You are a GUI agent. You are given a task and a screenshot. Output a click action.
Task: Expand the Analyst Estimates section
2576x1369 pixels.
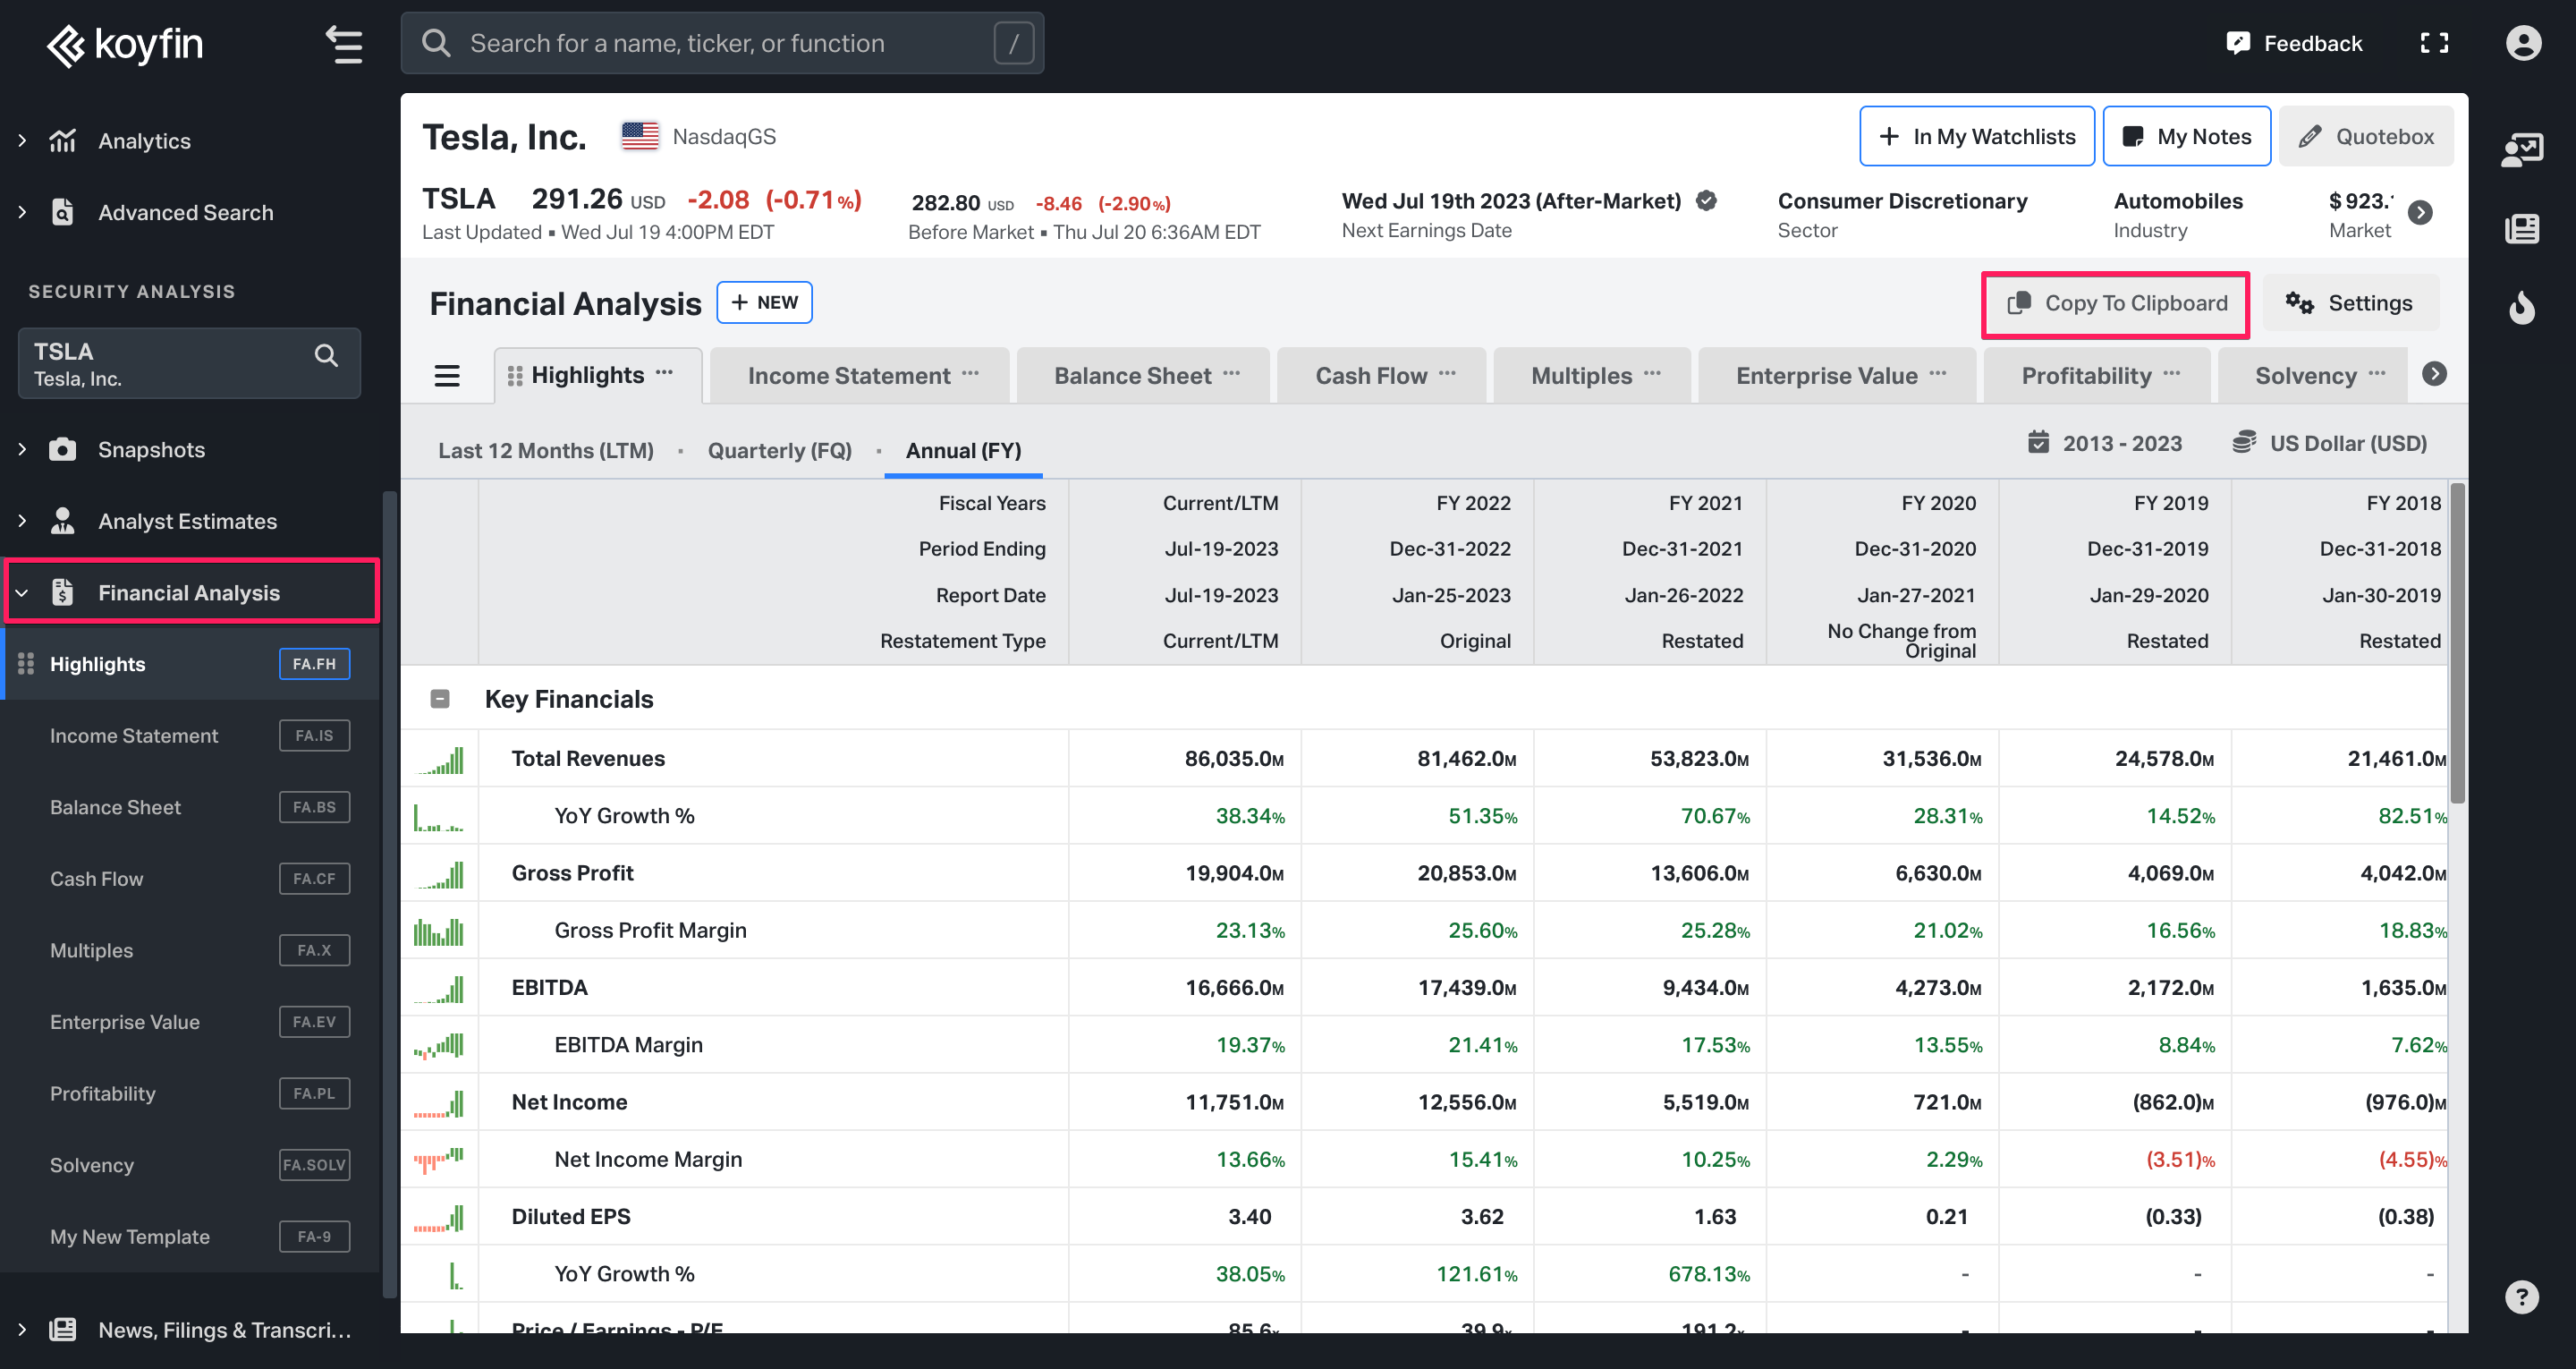186,522
